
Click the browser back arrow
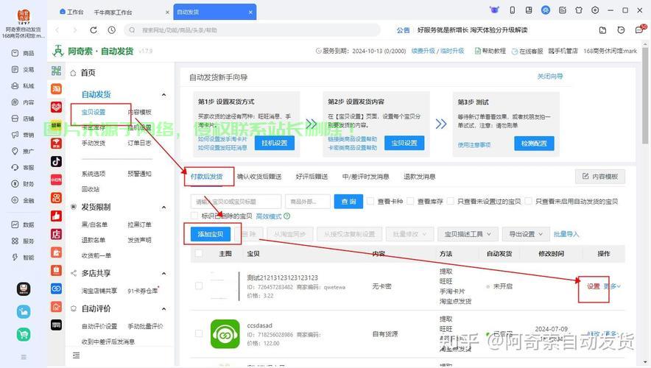(57, 30)
